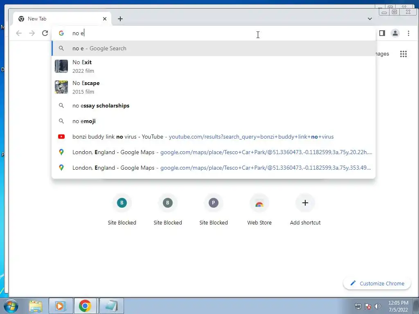Viewport: 419px width, 314px height.
Task: Close the New Tab tab
Action: click(105, 19)
